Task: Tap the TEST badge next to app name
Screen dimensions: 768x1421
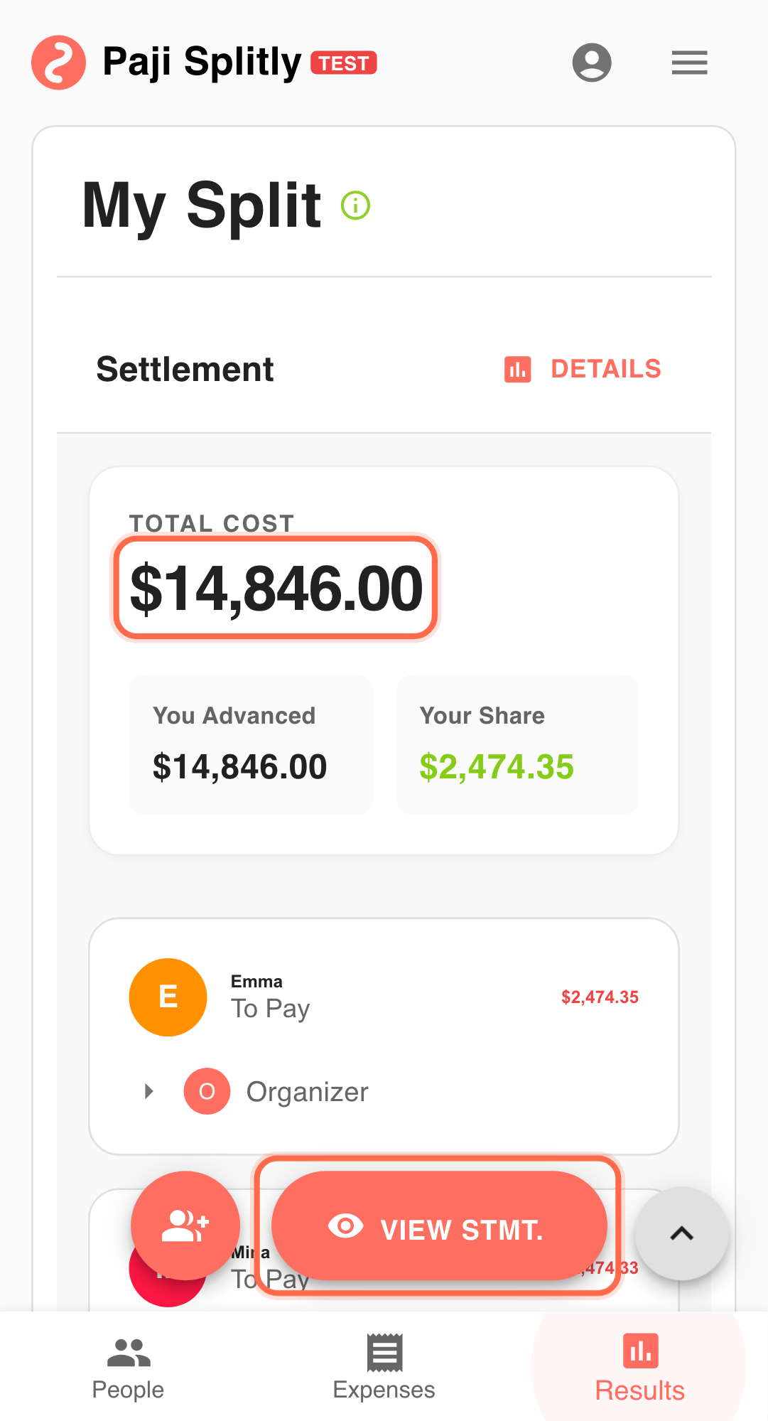Action: coord(344,63)
